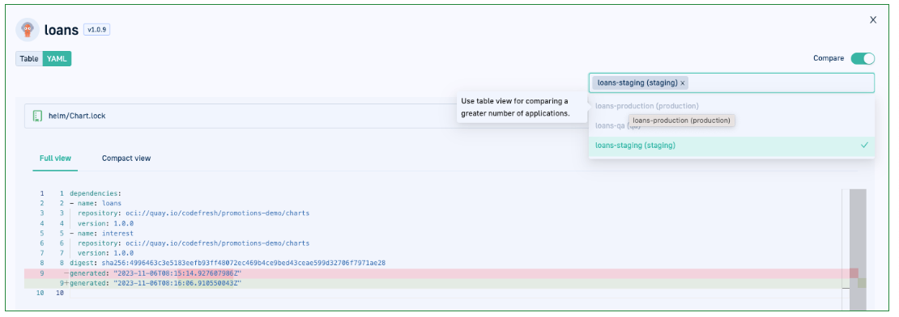Remove loans-staging tag with x icon

(x=682, y=83)
